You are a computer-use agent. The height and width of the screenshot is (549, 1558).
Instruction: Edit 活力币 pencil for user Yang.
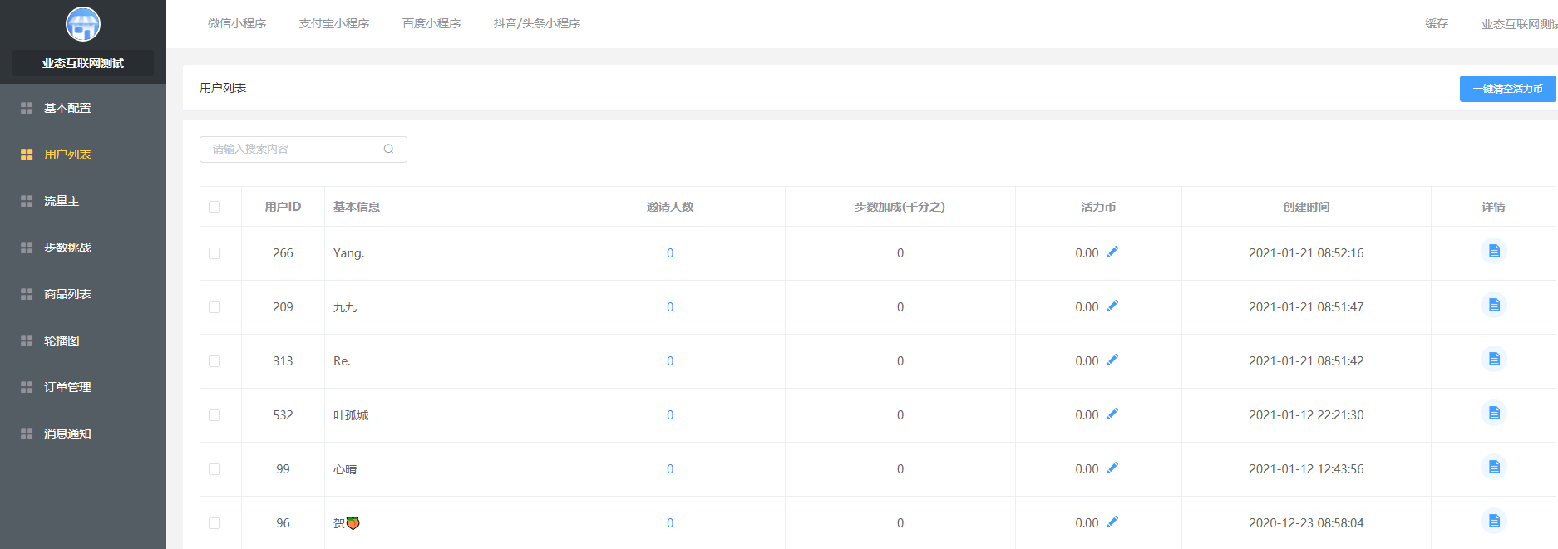tap(1112, 252)
